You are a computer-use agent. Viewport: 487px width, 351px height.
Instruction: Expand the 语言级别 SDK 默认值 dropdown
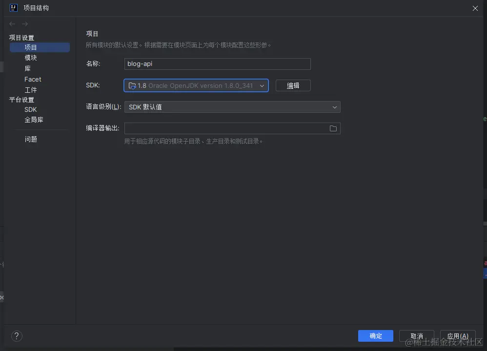click(232, 107)
